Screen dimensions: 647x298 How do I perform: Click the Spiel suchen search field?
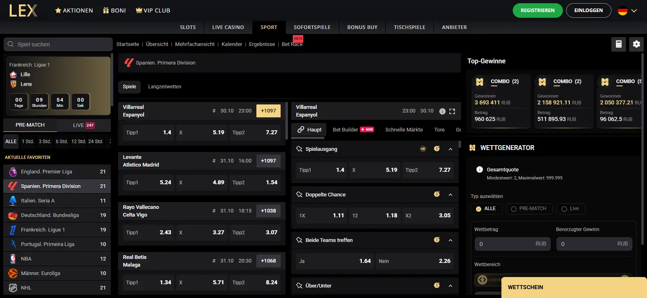coord(58,44)
